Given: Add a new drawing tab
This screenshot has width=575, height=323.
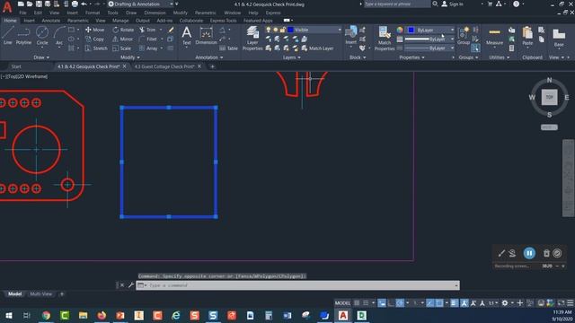Looking at the screenshot, I should pyautogui.click(x=212, y=66).
